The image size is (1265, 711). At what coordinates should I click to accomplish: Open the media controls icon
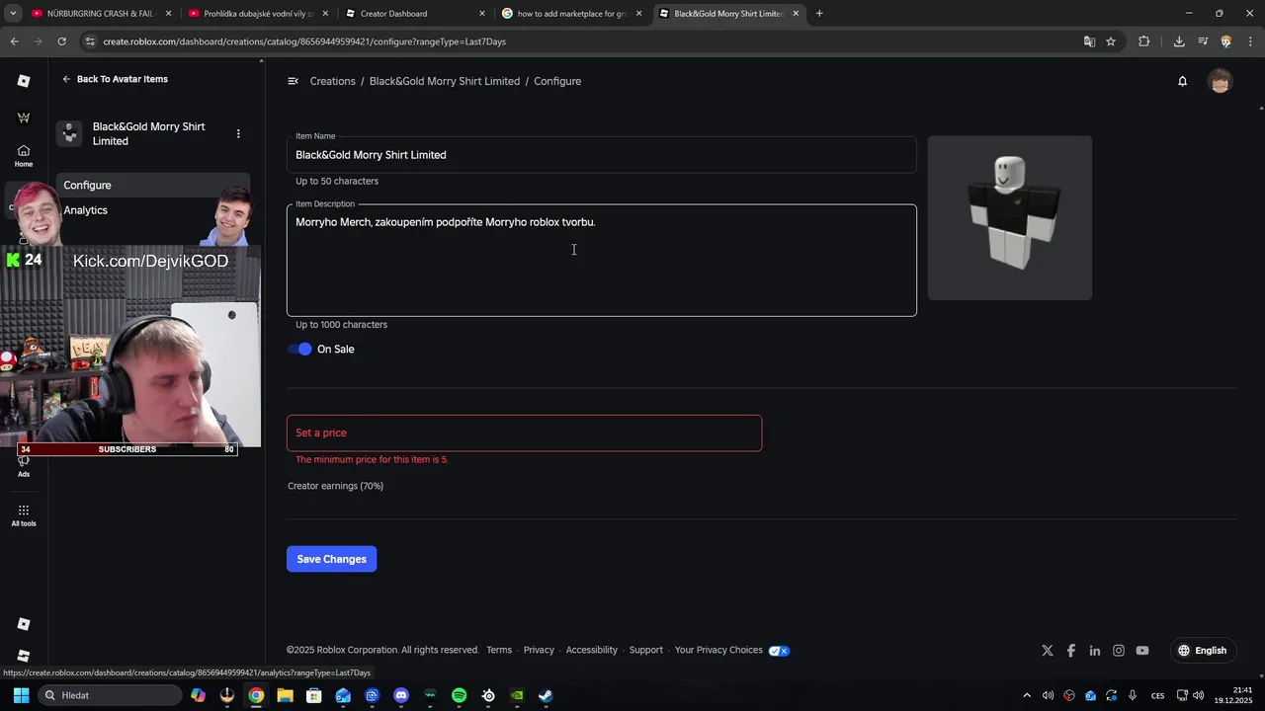pyautogui.click(x=1203, y=41)
